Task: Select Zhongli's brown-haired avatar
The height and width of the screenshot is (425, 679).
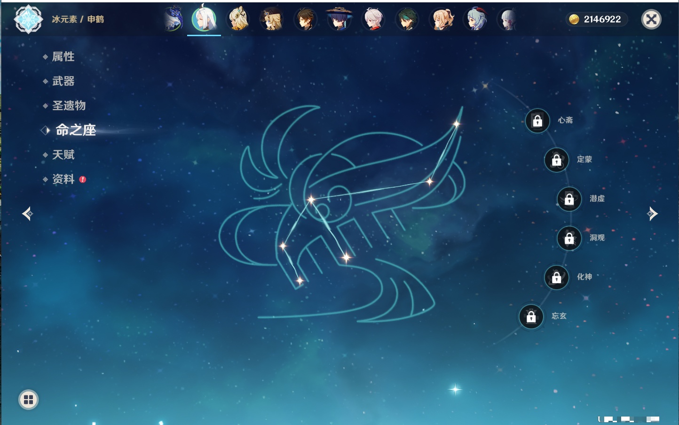Action: tap(306, 19)
